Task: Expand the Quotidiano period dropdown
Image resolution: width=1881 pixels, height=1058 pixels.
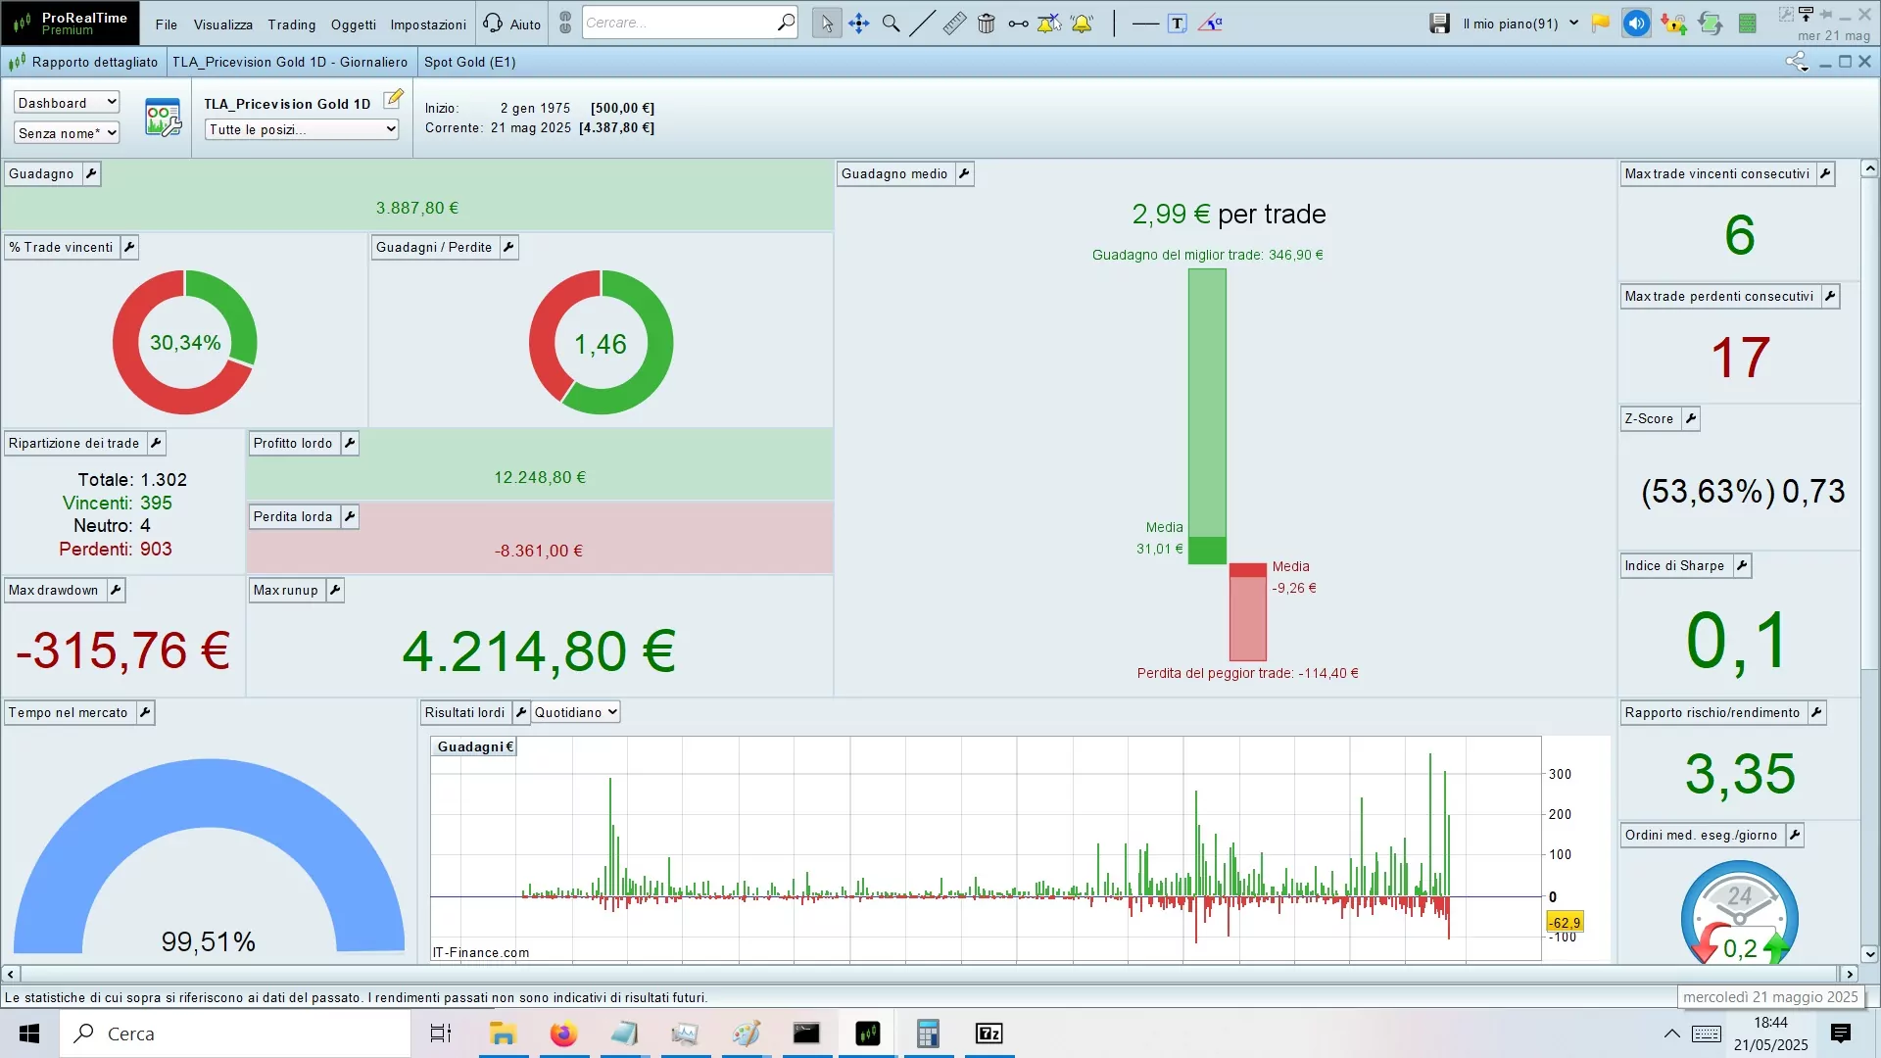Action: click(576, 713)
